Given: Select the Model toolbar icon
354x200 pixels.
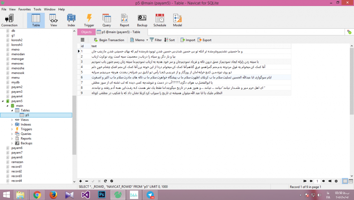Looking at the screenshot, I should tap(177, 20).
